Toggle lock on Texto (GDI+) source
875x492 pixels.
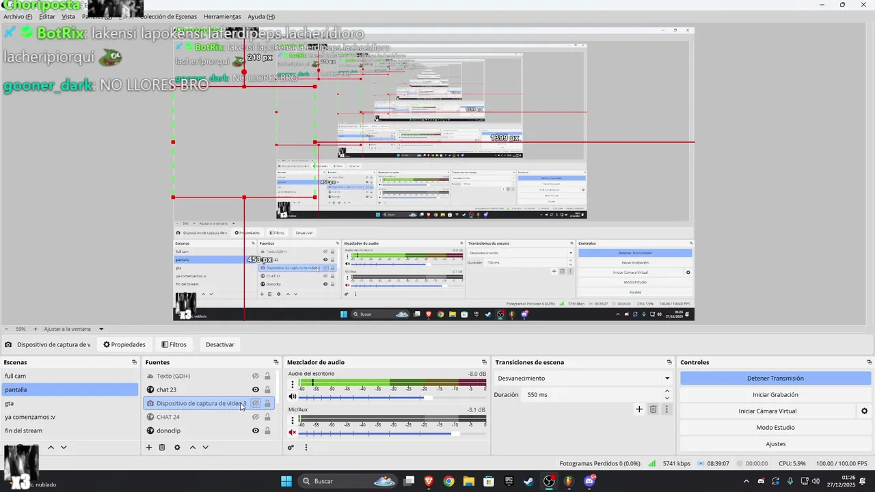[267, 376]
